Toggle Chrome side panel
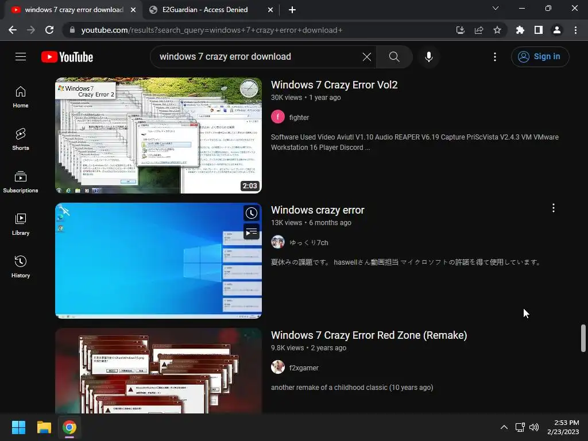 click(539, 30)
